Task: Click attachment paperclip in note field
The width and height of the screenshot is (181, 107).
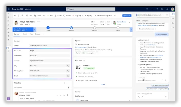Action: coord(69,88)
